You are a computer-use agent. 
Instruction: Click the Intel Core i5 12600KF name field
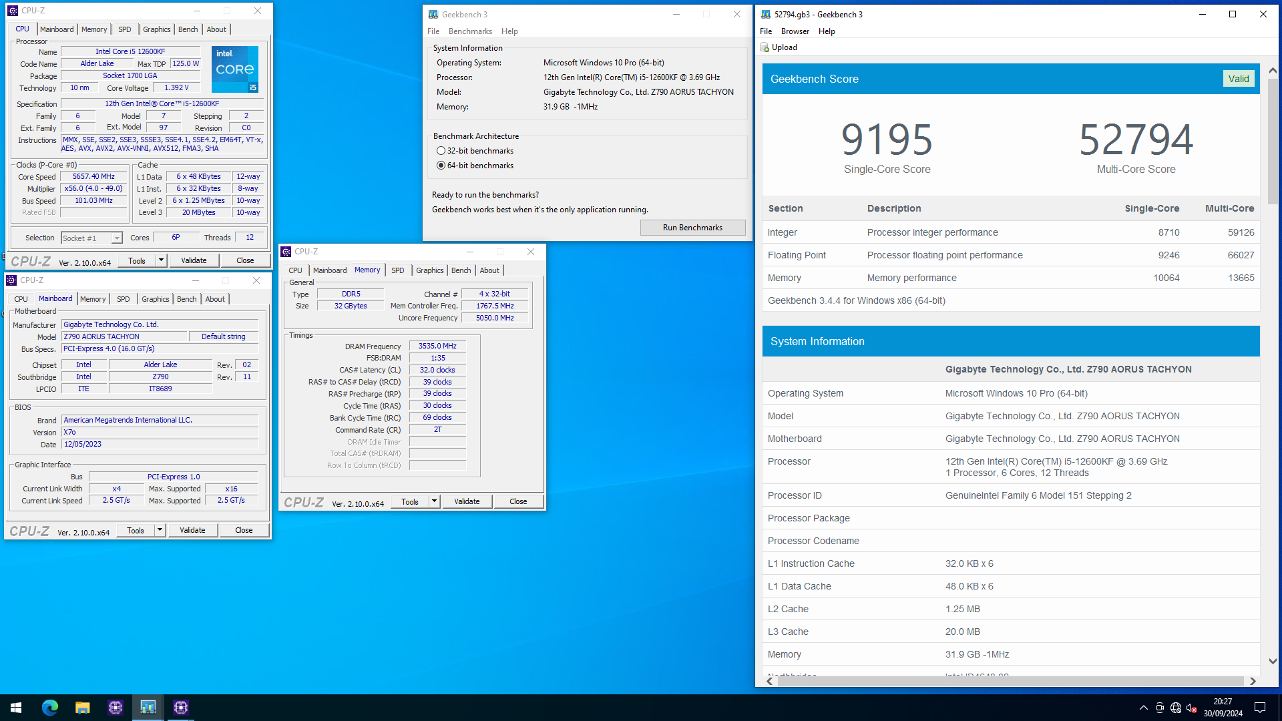pos(130,51)
